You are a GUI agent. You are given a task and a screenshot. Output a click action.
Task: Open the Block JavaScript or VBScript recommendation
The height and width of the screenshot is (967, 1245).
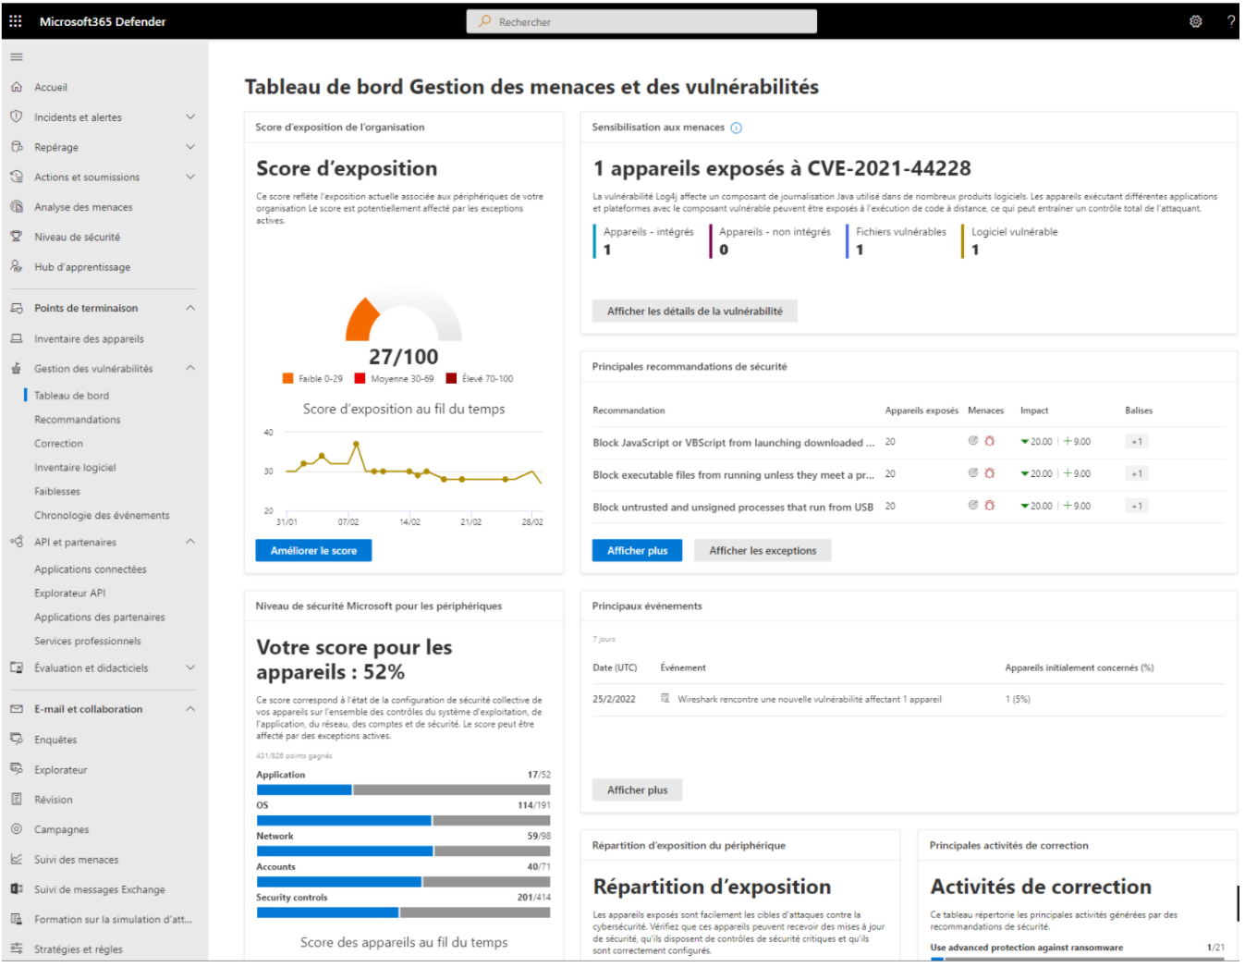[734, 443]
